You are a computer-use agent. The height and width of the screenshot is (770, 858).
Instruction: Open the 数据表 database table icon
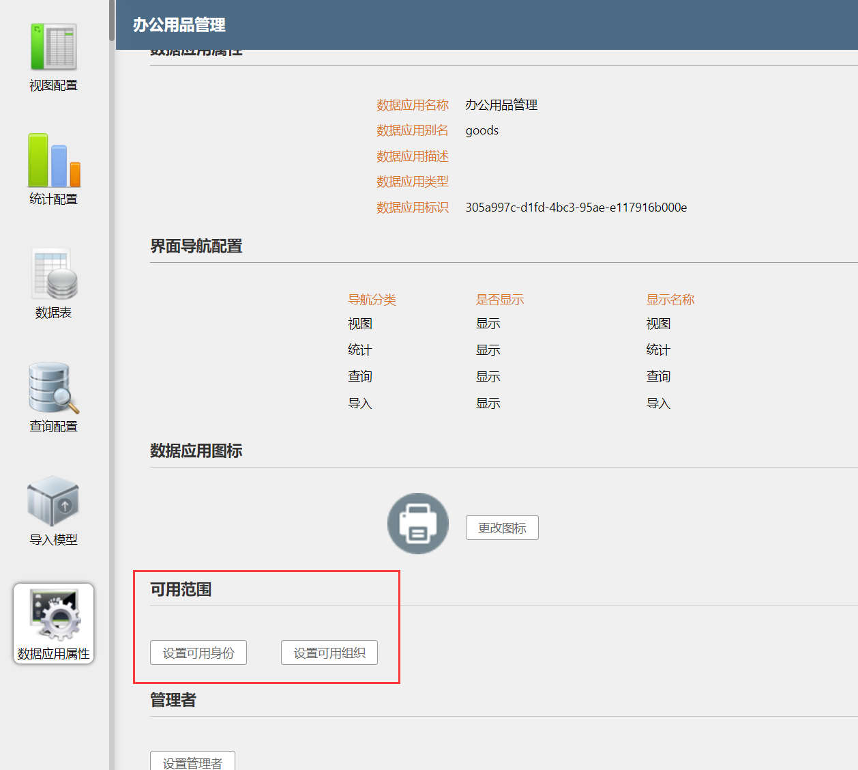point(54,274)
